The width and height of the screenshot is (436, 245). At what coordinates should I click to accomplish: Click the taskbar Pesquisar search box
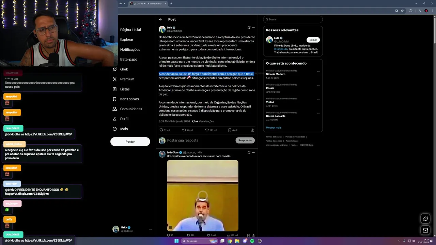pyautogui.click(x=199, y=241)
